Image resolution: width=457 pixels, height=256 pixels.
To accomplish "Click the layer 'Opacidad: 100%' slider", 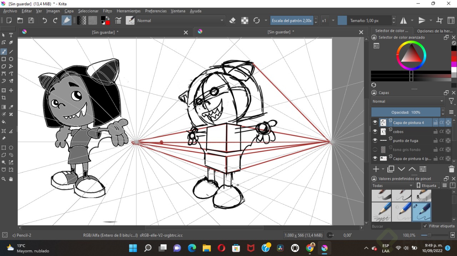I will coord(406,112).
